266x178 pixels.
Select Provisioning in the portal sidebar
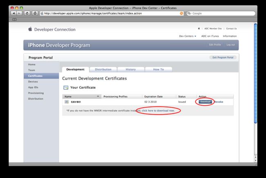pyautogui.click(x=36, y=93)
